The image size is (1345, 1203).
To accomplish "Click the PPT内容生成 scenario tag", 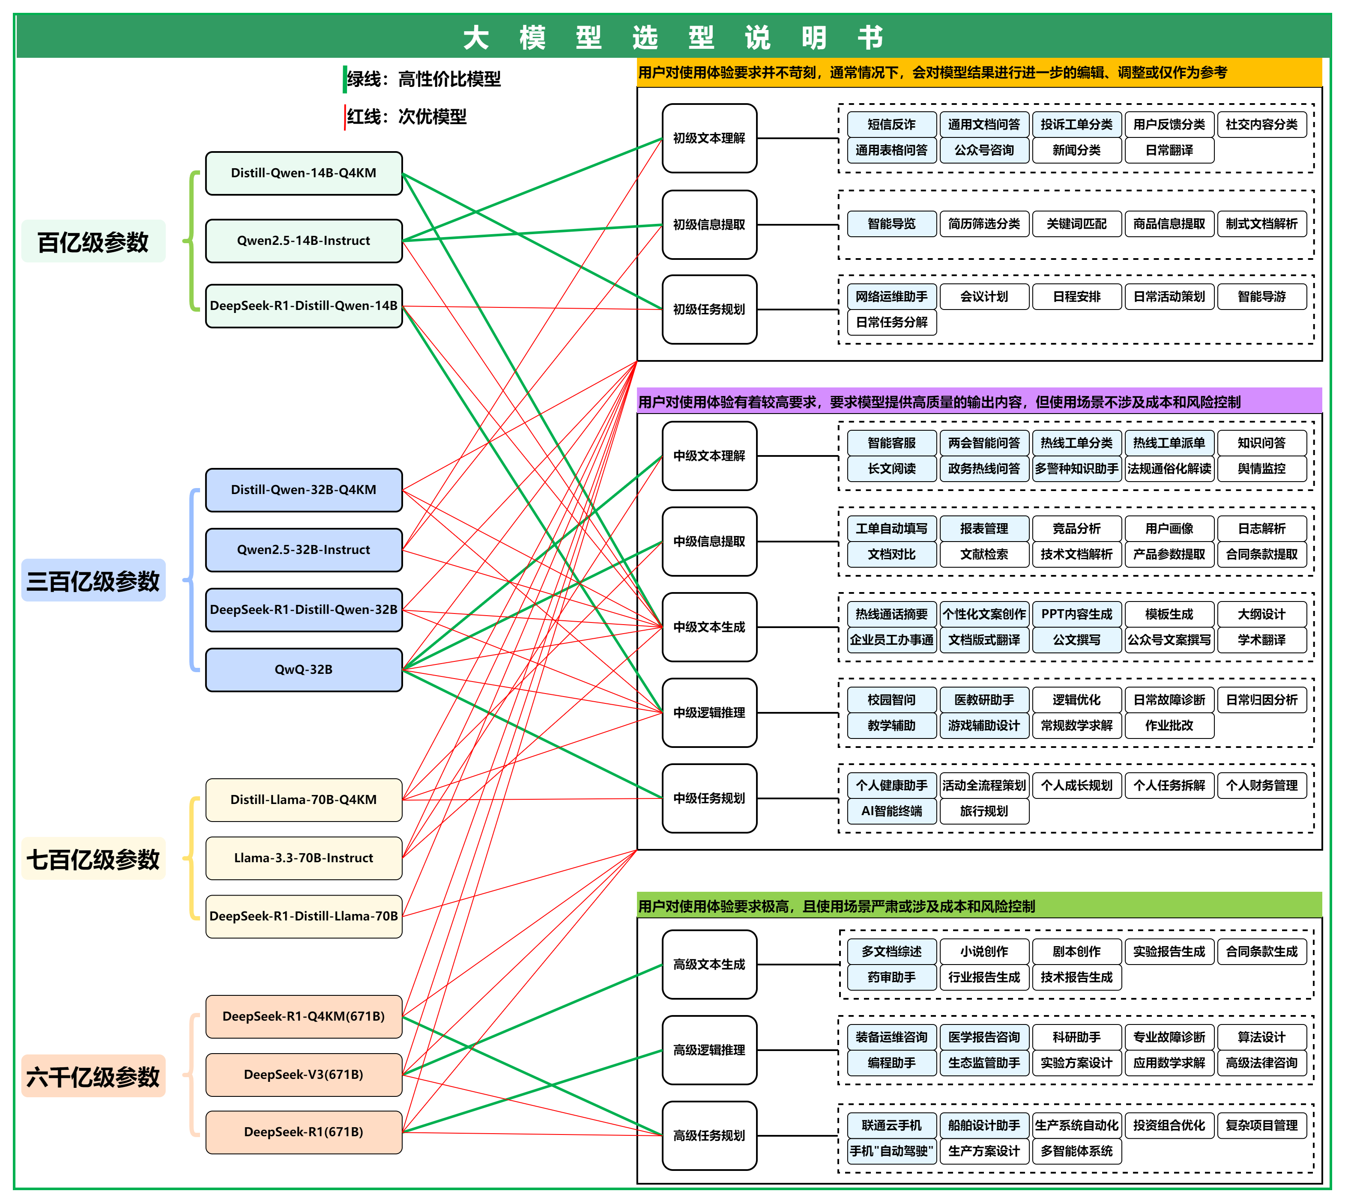I will tap(1076, 614).
